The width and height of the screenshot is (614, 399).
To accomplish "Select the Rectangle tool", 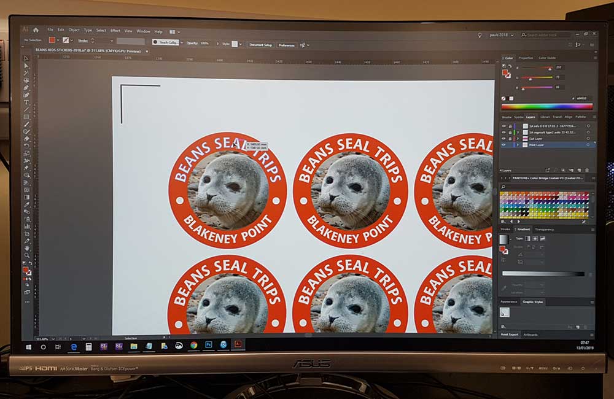I will click(26, 117).
